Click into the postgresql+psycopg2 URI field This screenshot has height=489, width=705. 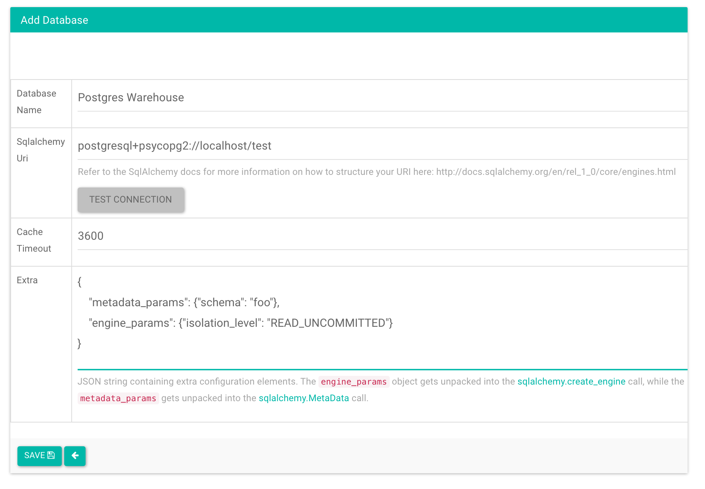click(380, 146)
